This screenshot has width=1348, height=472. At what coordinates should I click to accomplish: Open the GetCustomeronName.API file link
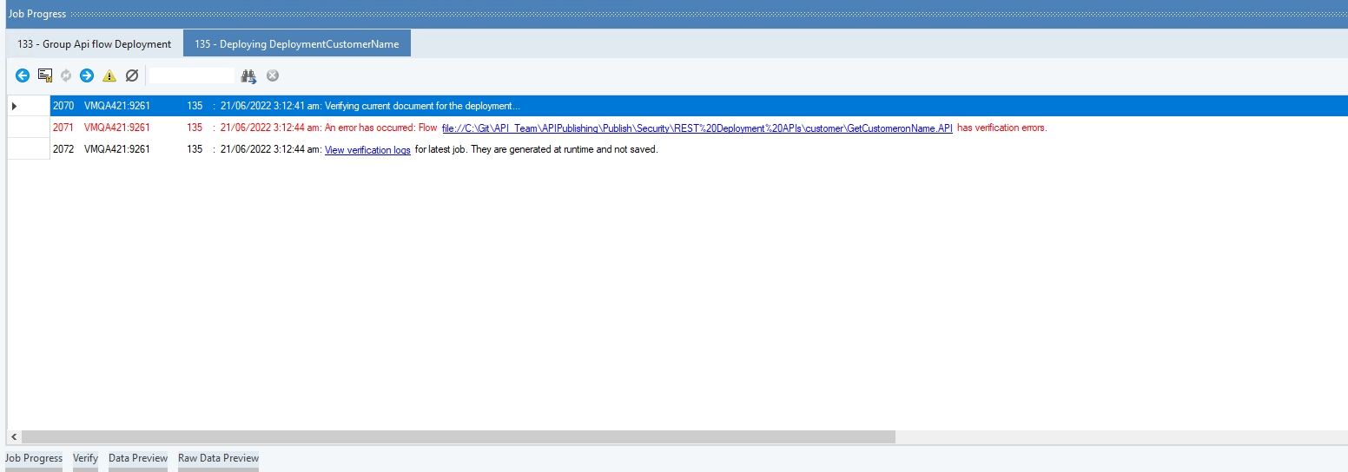pyautogui.click(x=697, y=128)
